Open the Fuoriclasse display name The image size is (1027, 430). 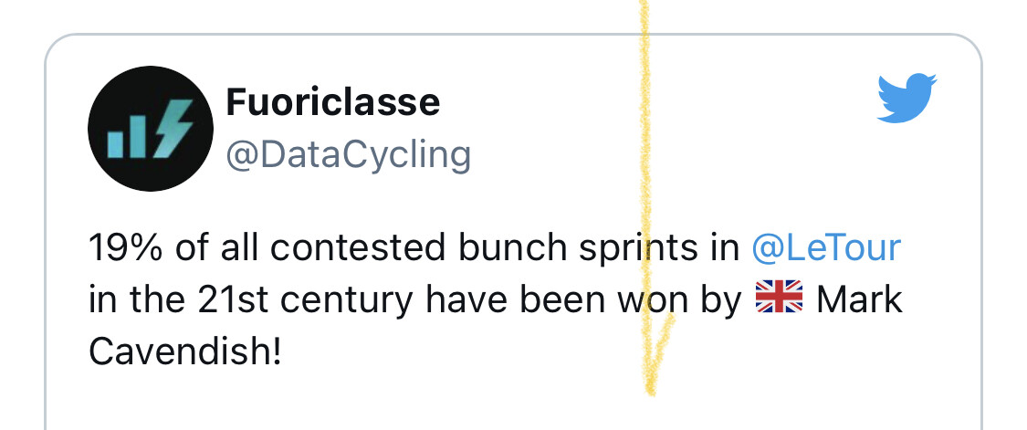[332, 102]
